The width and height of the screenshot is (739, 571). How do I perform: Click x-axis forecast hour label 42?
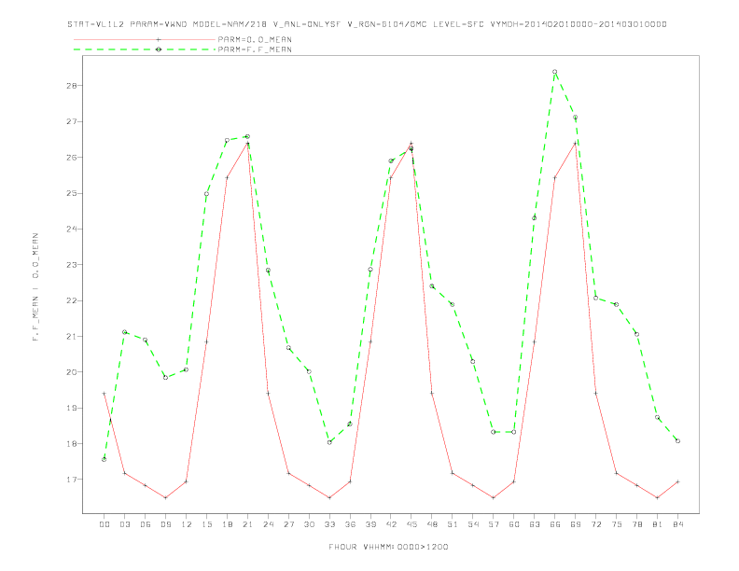tap(391, 524)
